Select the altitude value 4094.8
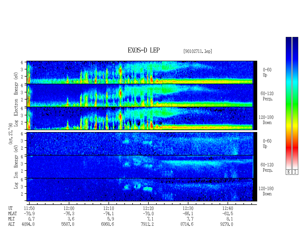 pyautogui.click(x=28, y=224)
